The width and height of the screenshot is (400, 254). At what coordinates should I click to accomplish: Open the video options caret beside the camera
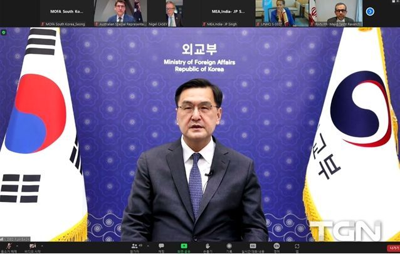(42, 246)
